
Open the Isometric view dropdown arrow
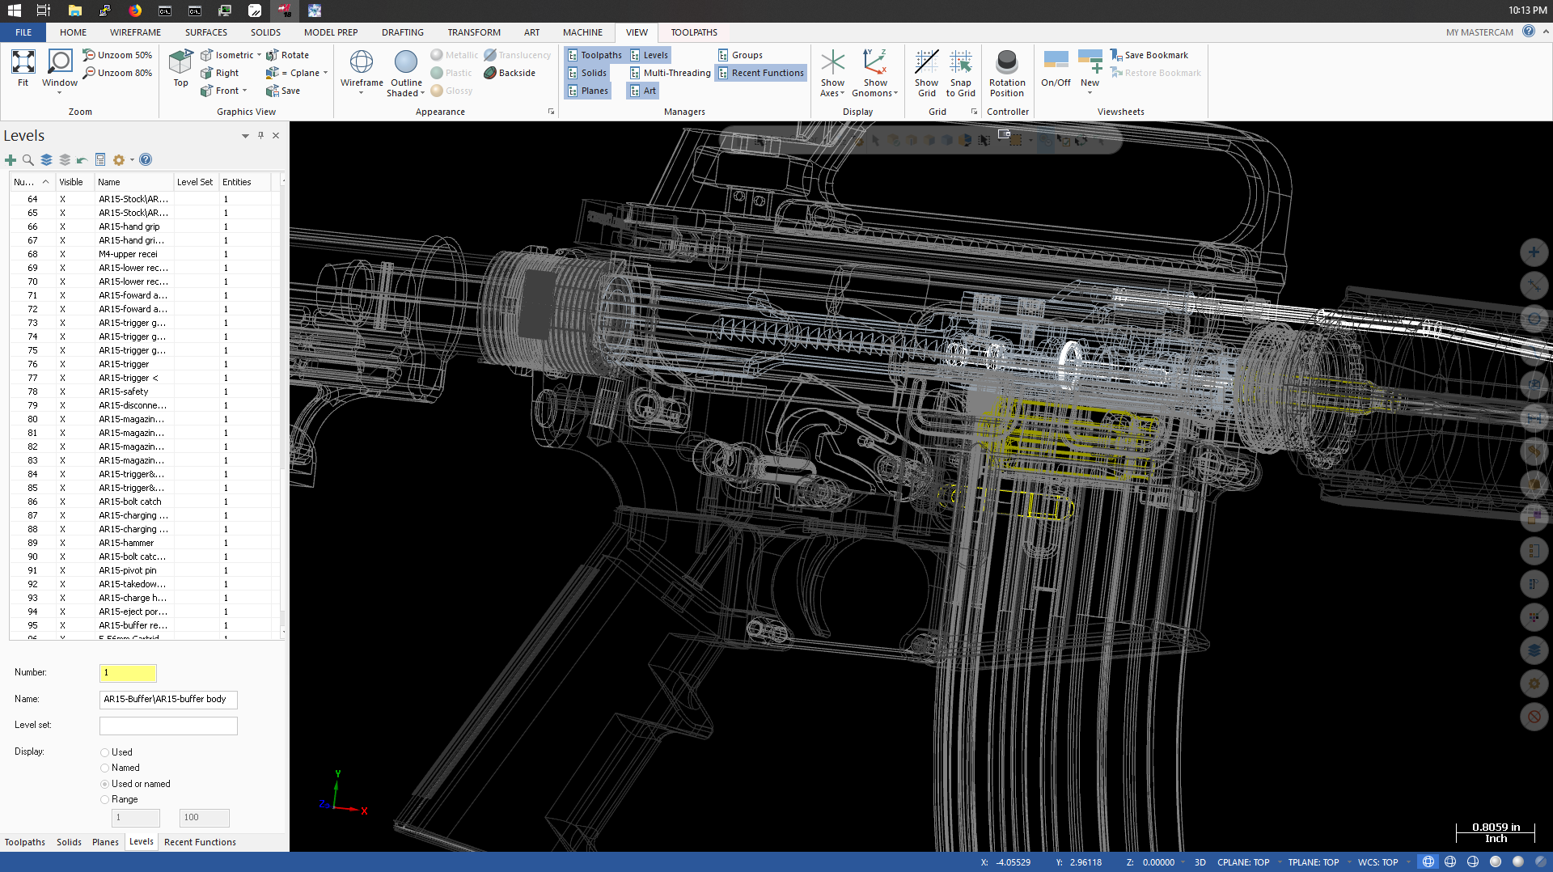(x=259, y=55)
